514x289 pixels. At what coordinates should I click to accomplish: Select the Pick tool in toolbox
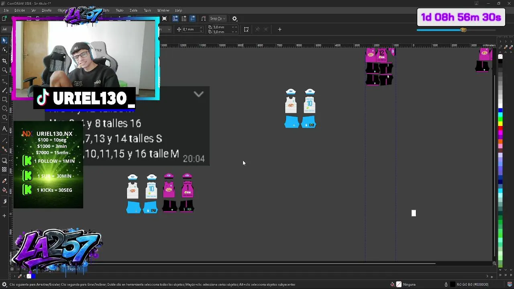click(4, 41)
